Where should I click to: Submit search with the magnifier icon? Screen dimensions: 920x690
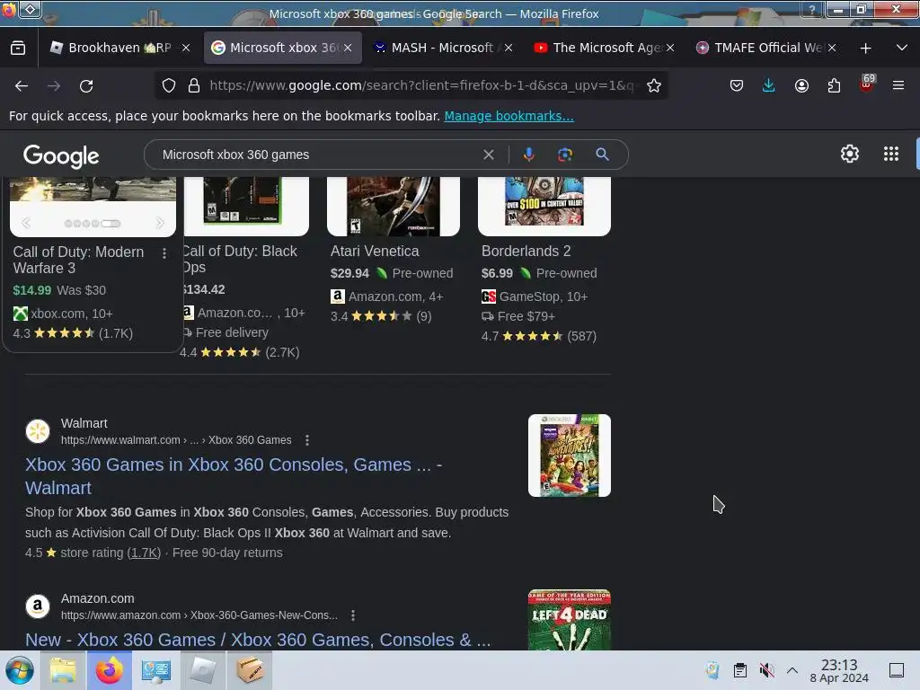[x=602, y=155]
